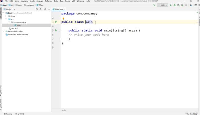Image resolution: width=200 pixels, height=115 pixels.
Task: Click the fold marker on line 5
Action: 60,31
